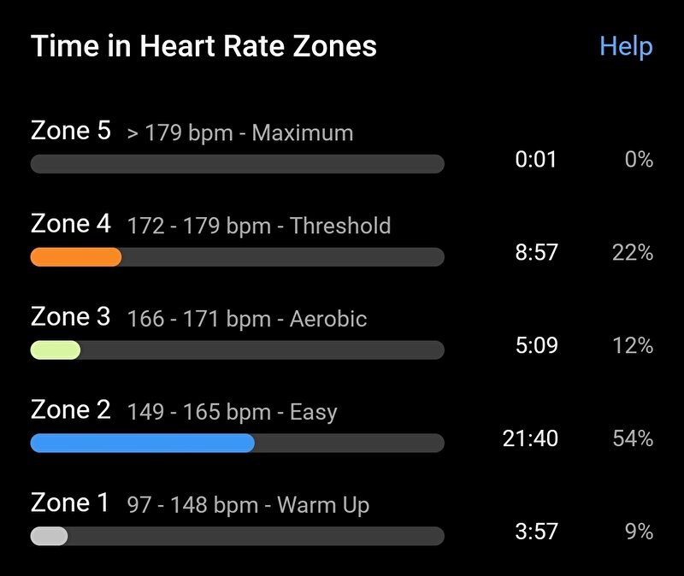Open the Help link
684x576 pixels.
coord(626,47)
